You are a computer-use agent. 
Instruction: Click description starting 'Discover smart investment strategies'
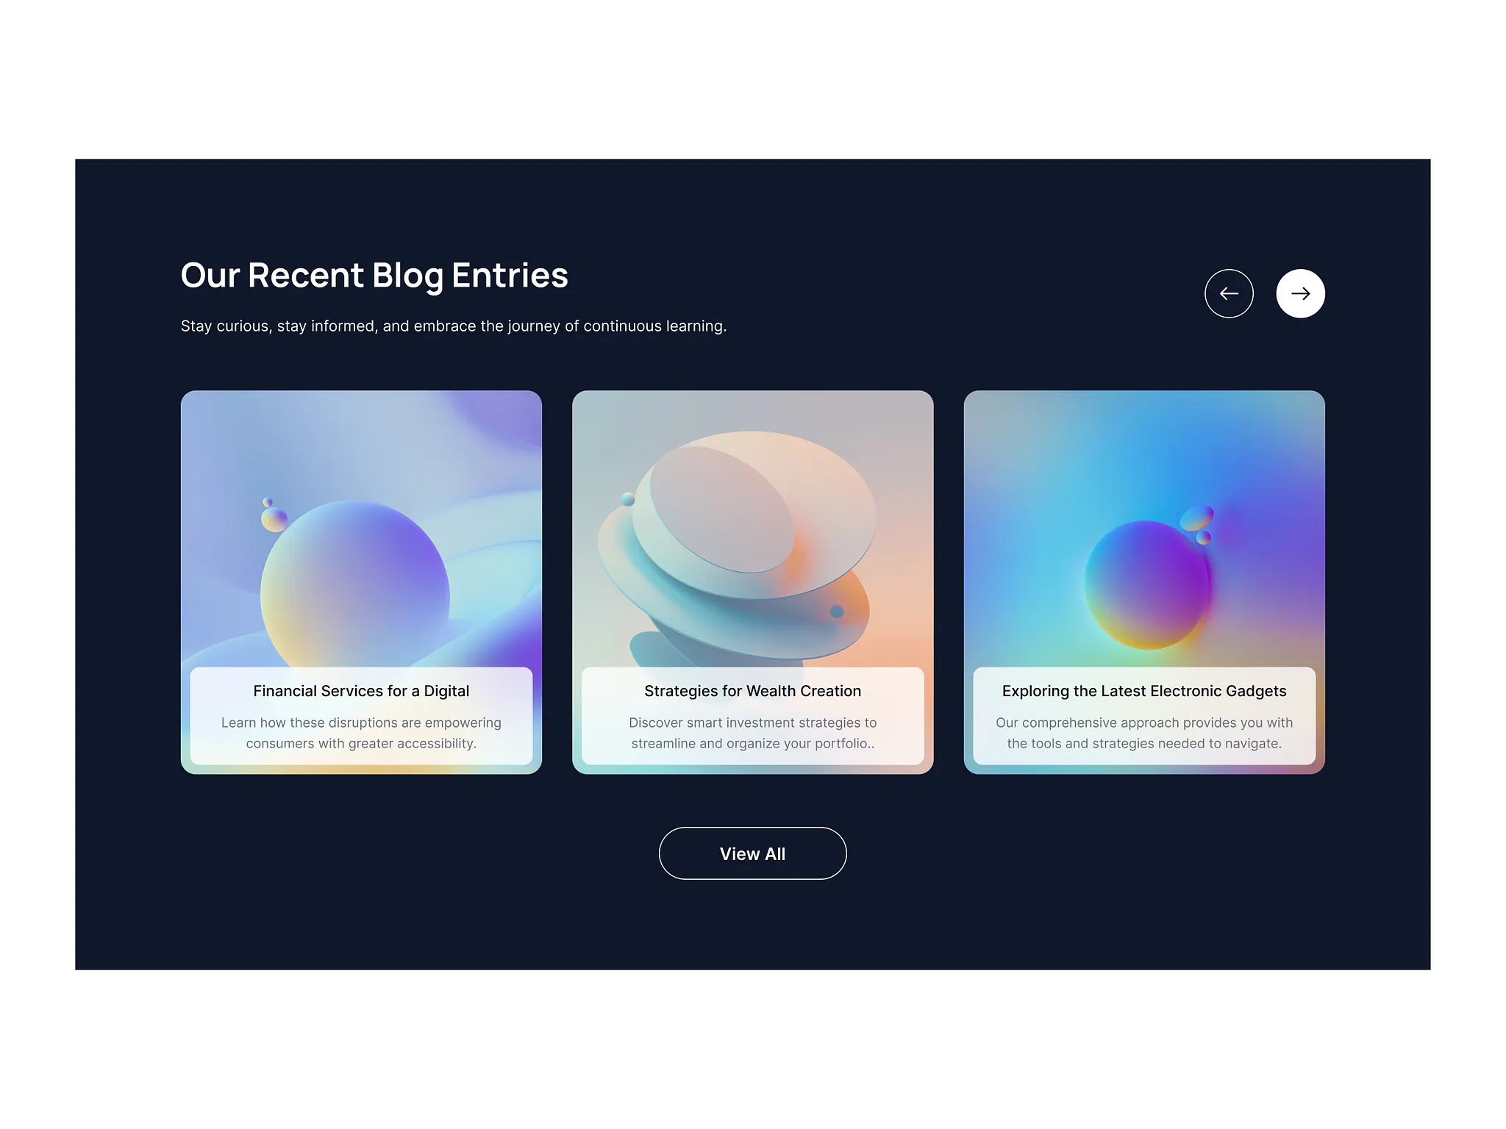[x=752, y=733]
